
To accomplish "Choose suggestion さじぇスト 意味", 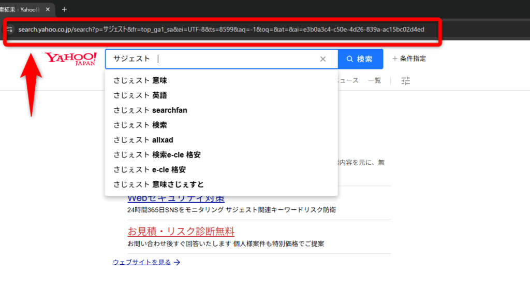I will pyautogui.click(x=222, y=80).
